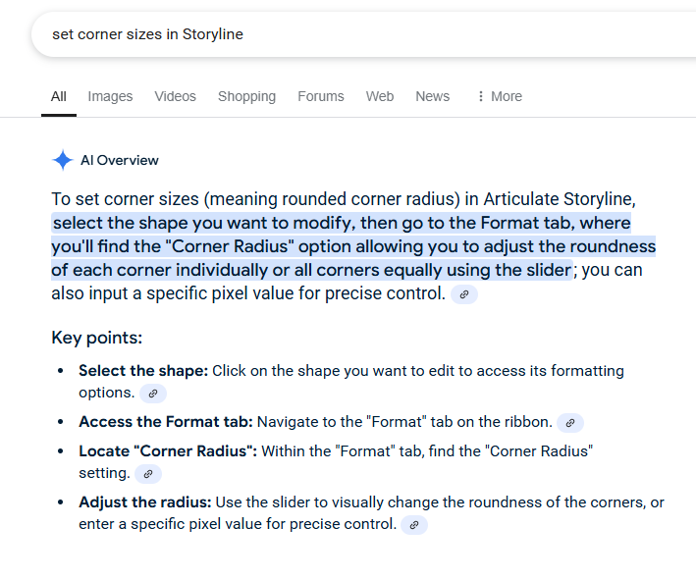Open source link after the main summary paragraph
Screen dimensions: 696x580
click(464, 293)
